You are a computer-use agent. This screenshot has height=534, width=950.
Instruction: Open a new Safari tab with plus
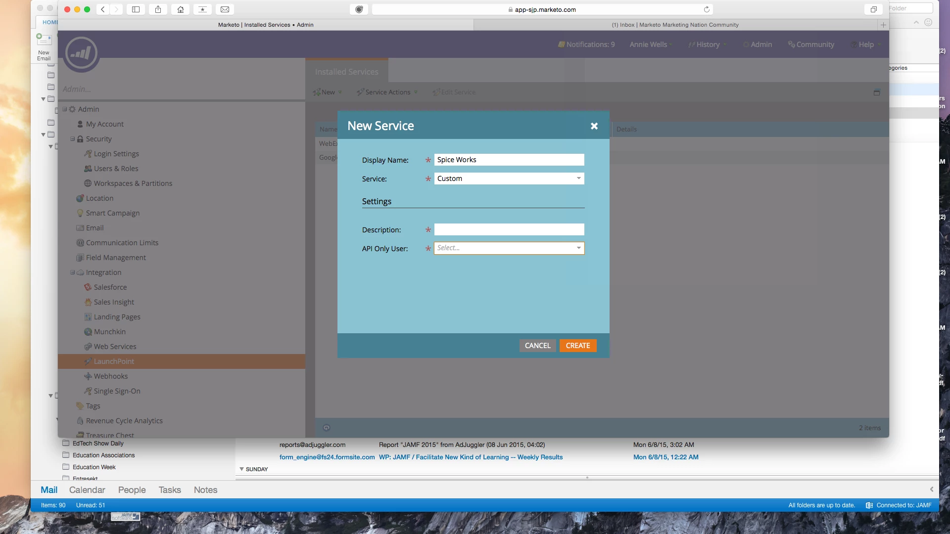click(883, 25)
